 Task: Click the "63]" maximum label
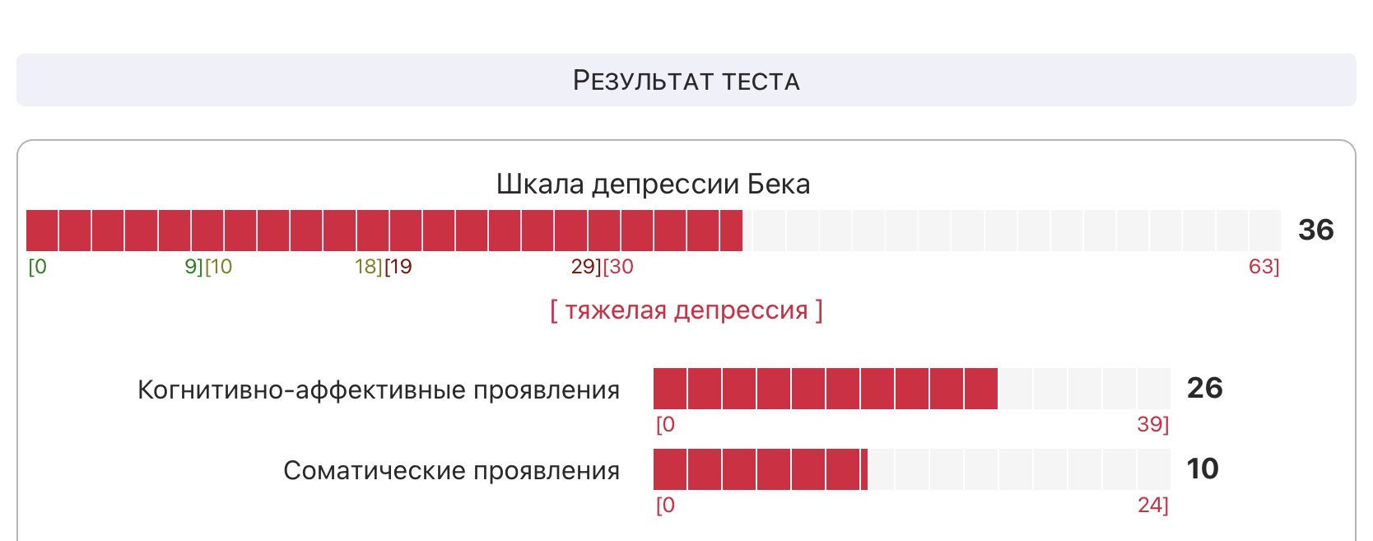coord(1264,267)
